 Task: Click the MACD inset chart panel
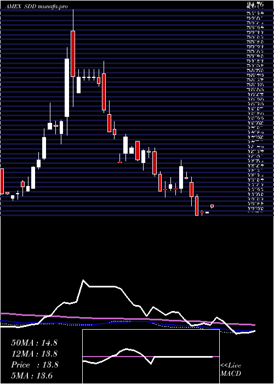click(151, 357)
